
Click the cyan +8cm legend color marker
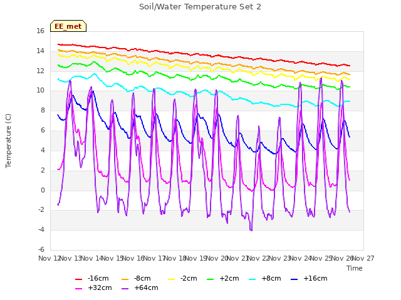(252, 279)
